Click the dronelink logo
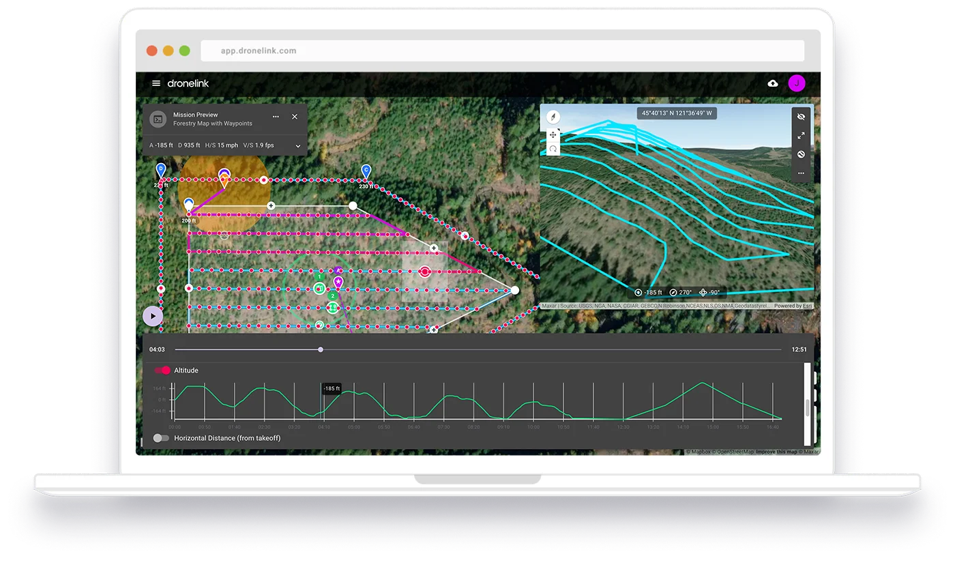Screen dimensions: 955x567 pyautogui.click(x=188, y=83)
